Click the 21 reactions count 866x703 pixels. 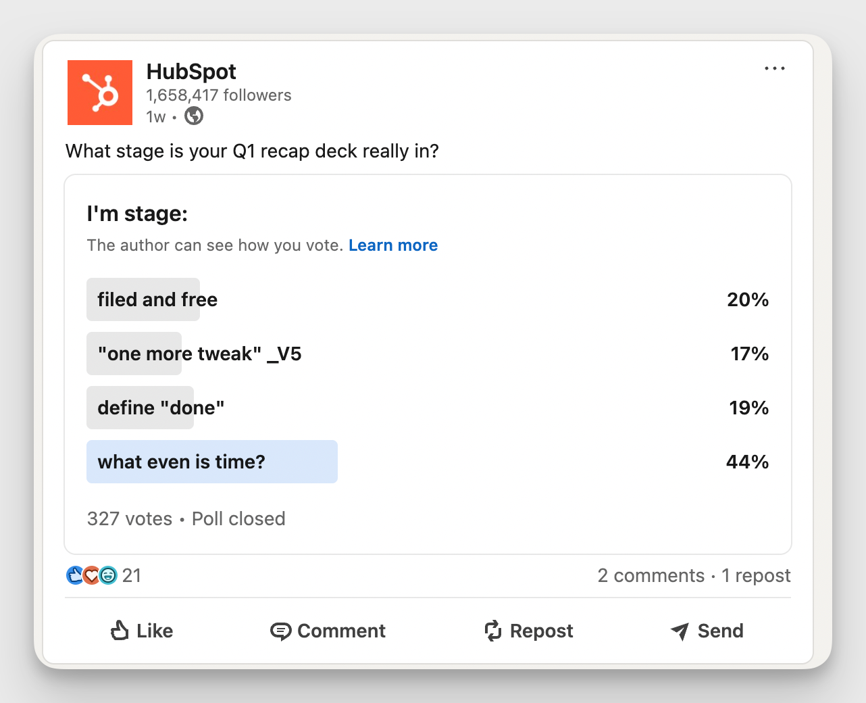coord(132,575)
